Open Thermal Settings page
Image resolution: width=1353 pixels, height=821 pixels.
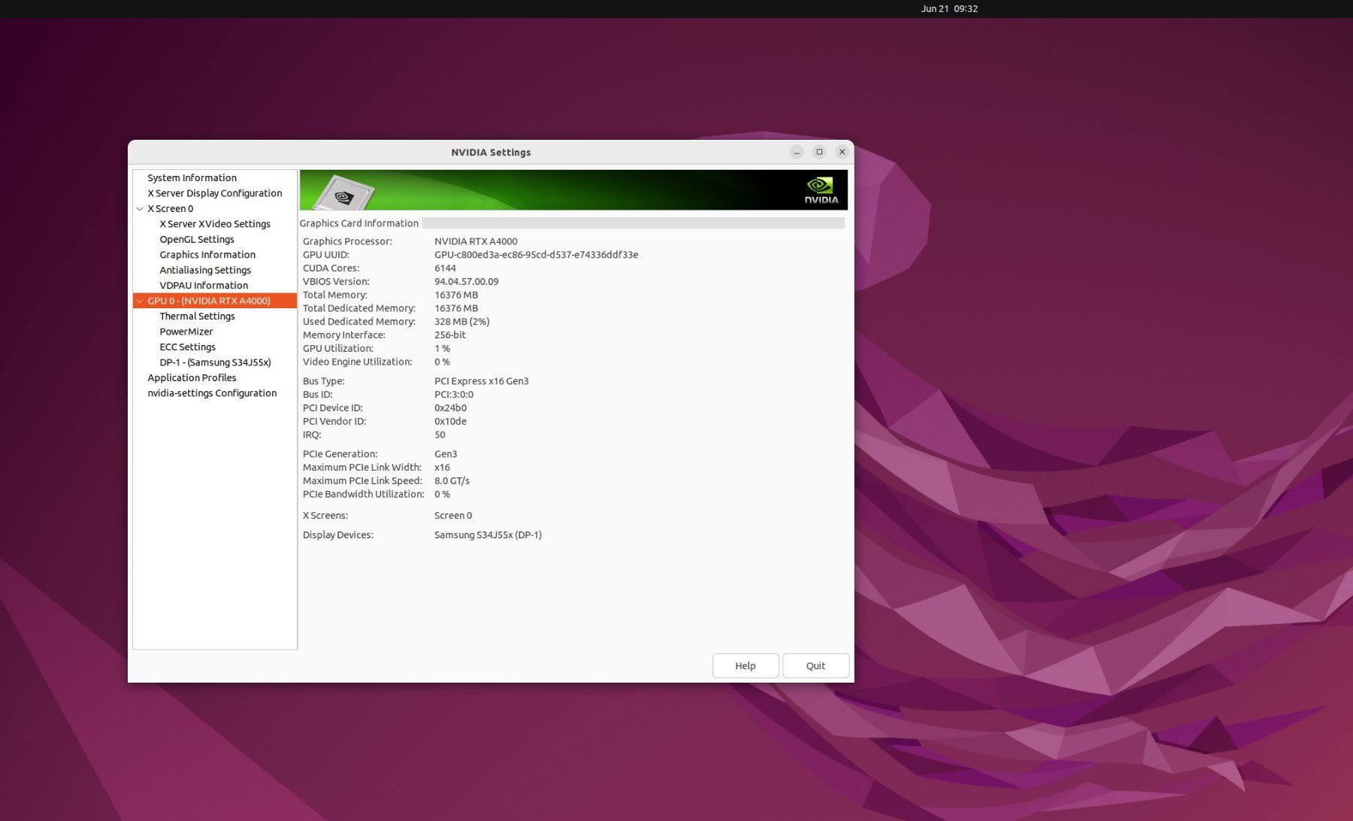tap(197, 317)
